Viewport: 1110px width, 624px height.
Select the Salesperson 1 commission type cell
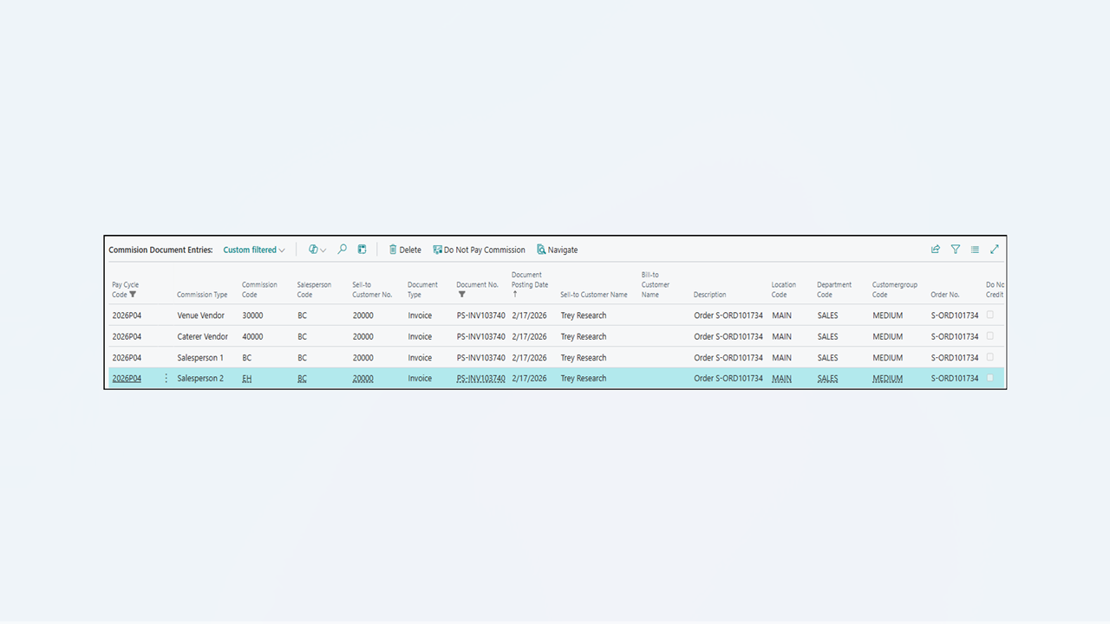(199, 358)
